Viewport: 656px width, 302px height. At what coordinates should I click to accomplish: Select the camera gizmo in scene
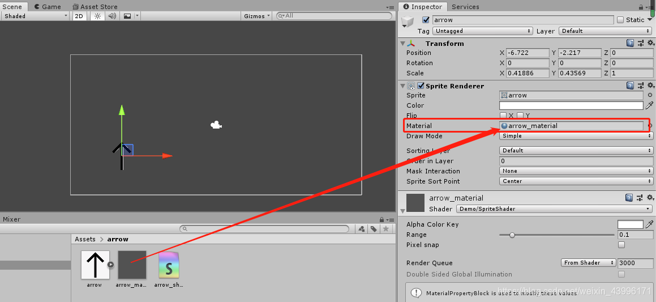tap(216, 125)
